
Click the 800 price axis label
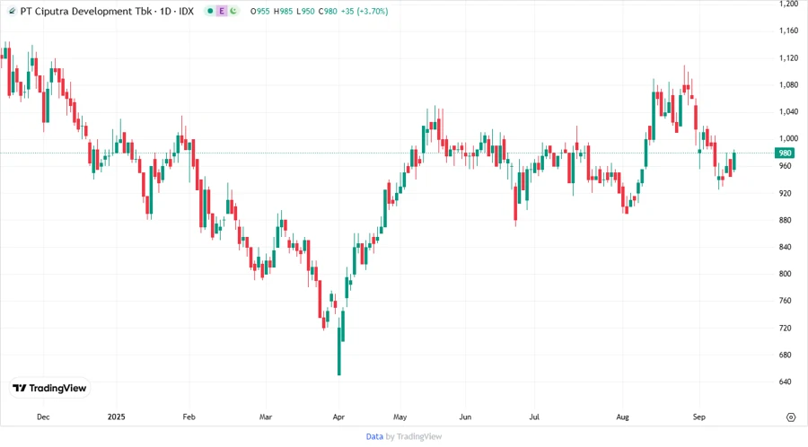[x=785, y=274]
